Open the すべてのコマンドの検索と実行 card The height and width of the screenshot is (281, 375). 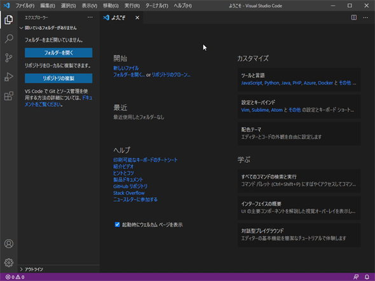pyautogui.click(x=299, y=181)
